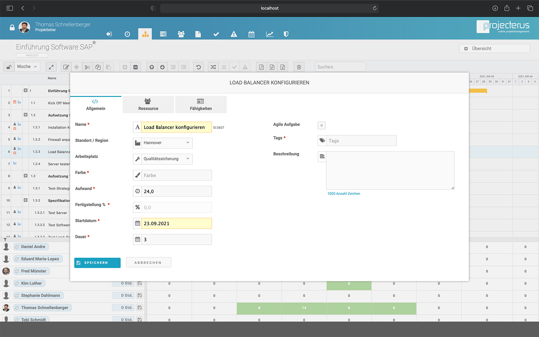The height and width of the screenshot is (337, 539).
Task: Click the Übersicht button
Action: 494,48
